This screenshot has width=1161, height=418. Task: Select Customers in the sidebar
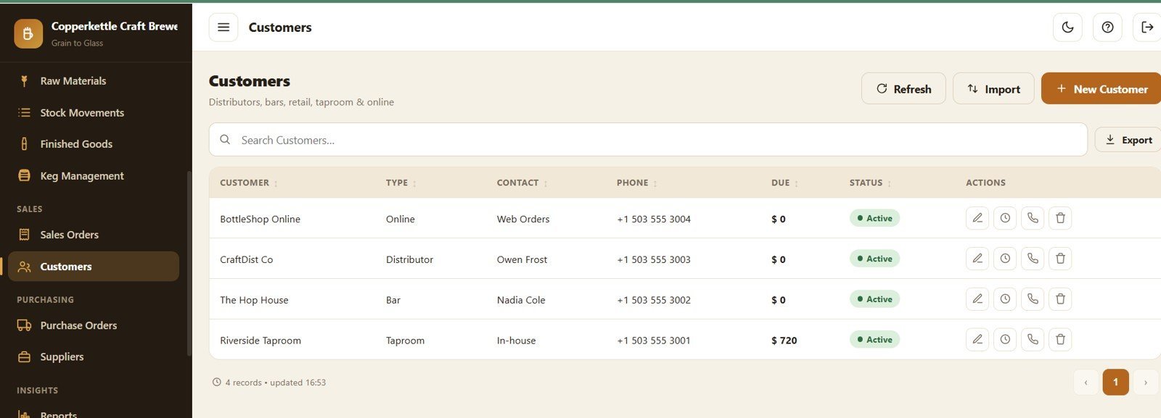tap(93, 267)
